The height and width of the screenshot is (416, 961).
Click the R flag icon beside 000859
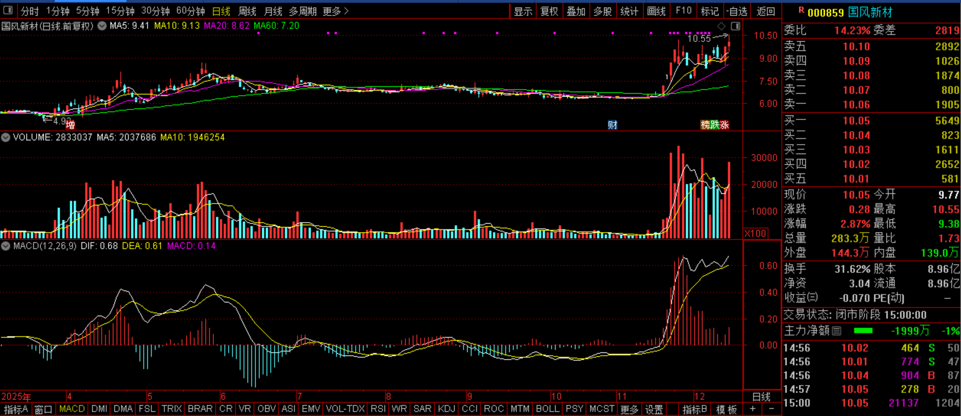[801, 10]
